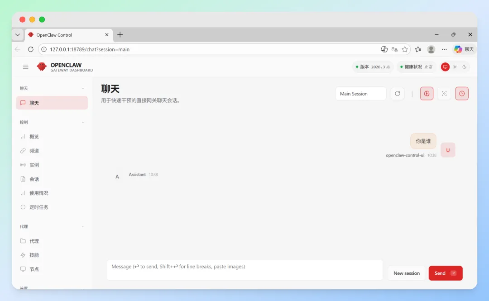
Task: Open the tab search dropdown arrow
Action: click(18, 35)
